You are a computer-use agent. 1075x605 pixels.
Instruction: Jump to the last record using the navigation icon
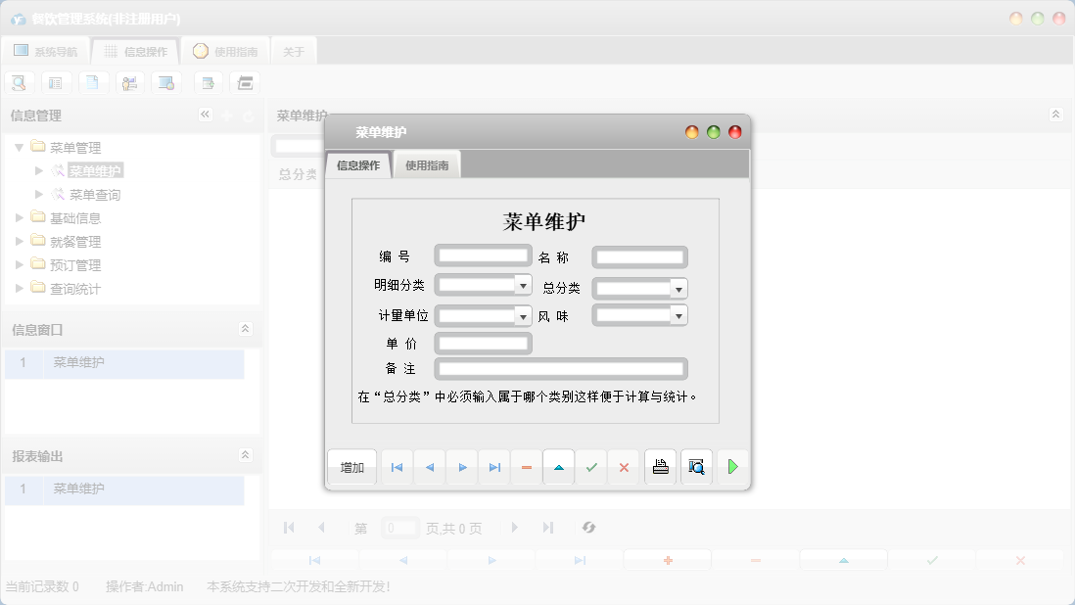point(493,467)
